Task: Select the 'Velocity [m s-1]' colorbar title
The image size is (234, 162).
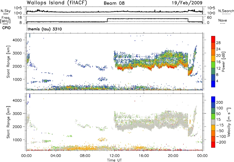Action: (x=229, y=122)
